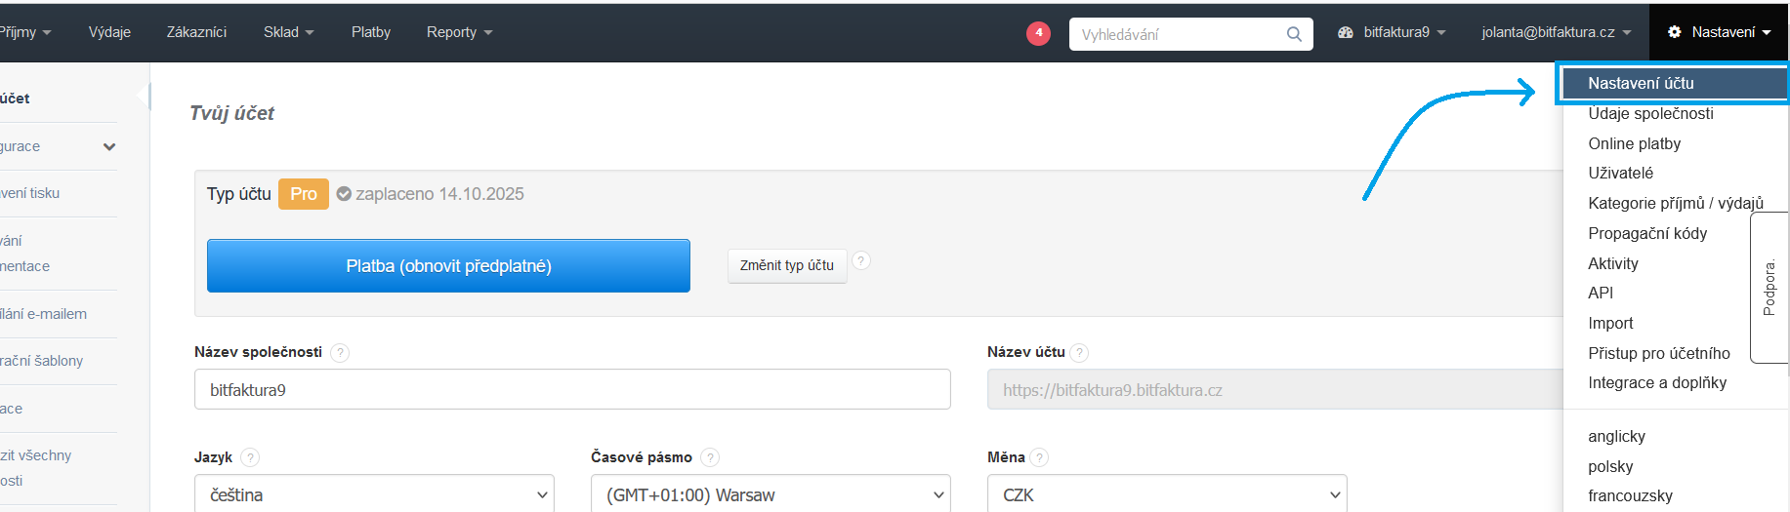The width and height of the screenshot is (1790, 512).
Task: Toggle the Nastavení dropdown menu
Action: (1719, 32)
